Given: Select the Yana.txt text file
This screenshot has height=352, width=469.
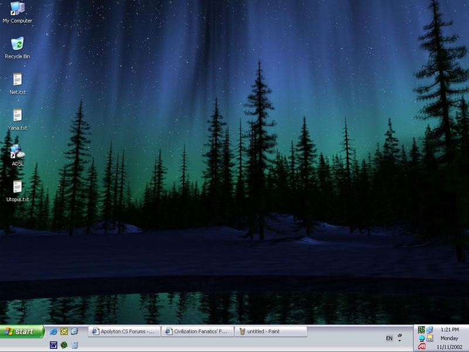Looking at the screenshot, I should point(18,116).
